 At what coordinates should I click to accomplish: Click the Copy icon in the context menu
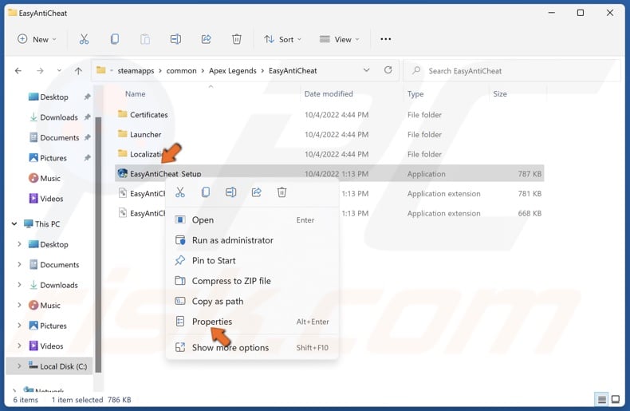point(205,192)
